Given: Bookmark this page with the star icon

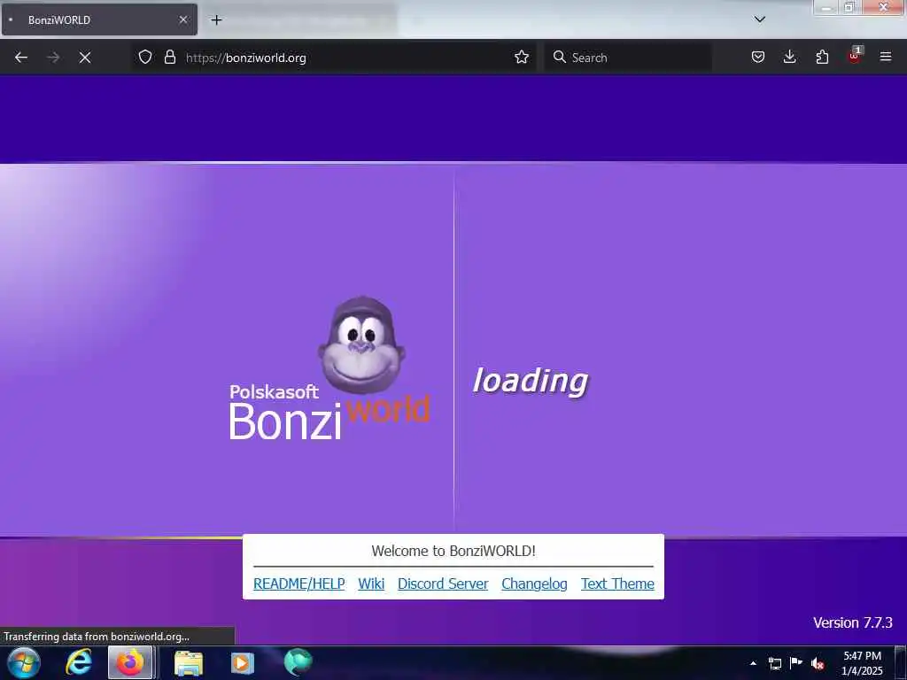Looking at the screenshot, I should [x=521, y=57].
